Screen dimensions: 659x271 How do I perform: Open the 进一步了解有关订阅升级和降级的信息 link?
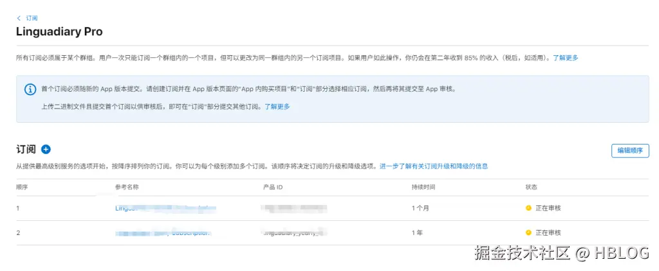[x=433, y=166]
